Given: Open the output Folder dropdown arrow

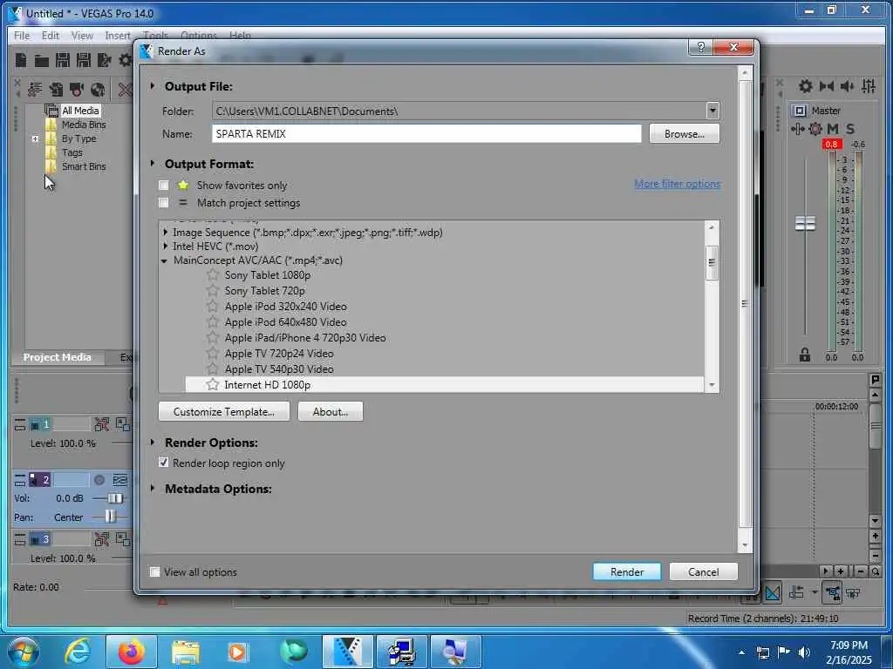Looking at the screenshot, I should click(x=712, y=111).
